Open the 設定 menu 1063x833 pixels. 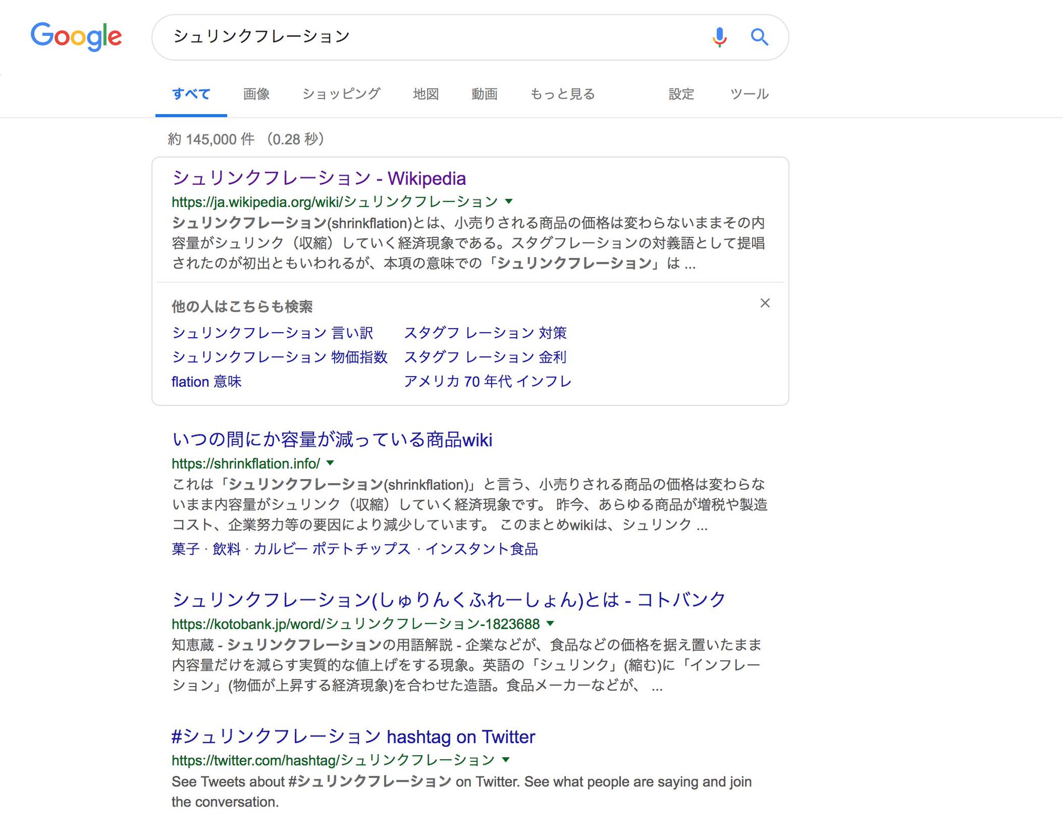pos(681,94)
